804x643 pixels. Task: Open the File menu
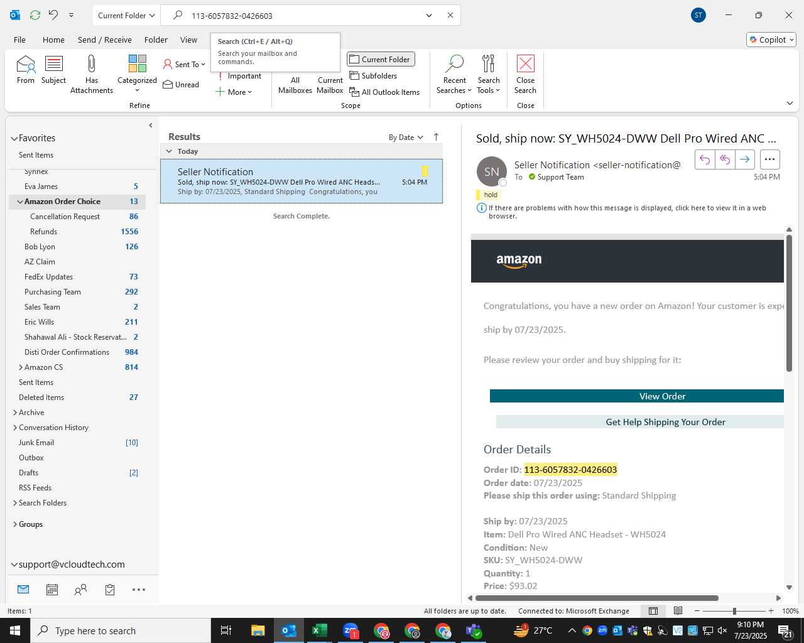tap(20, 40)
